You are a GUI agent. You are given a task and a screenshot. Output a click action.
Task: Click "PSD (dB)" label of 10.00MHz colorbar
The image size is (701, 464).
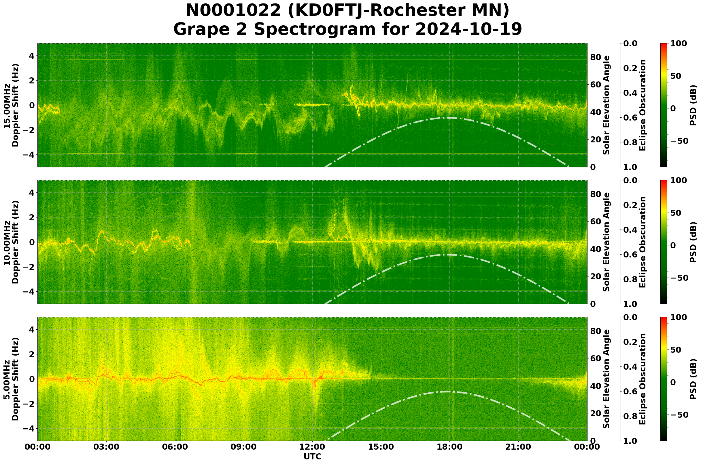(x=693, y=242)
